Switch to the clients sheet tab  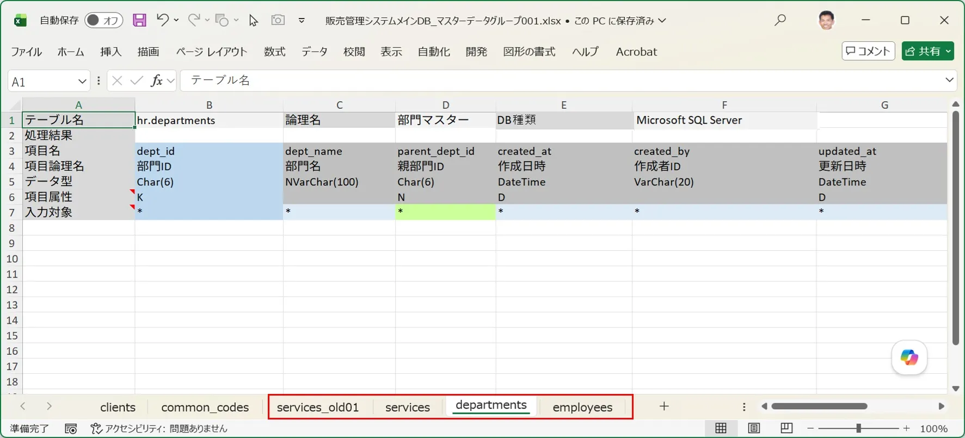pos(118,407)
